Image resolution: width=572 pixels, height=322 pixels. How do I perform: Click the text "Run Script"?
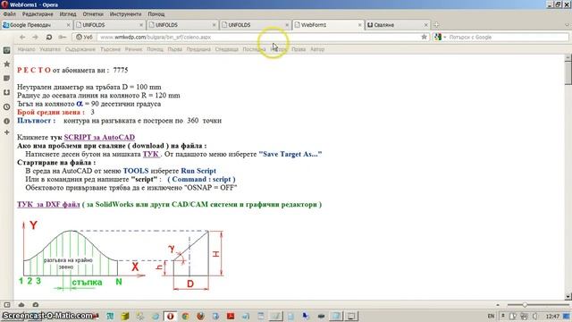(198, 171)
